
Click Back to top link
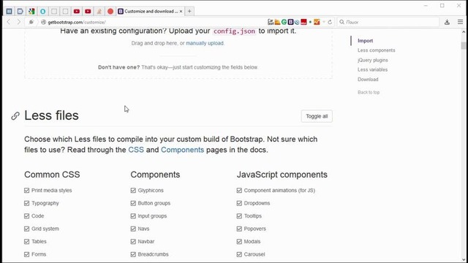pos(369,93)
